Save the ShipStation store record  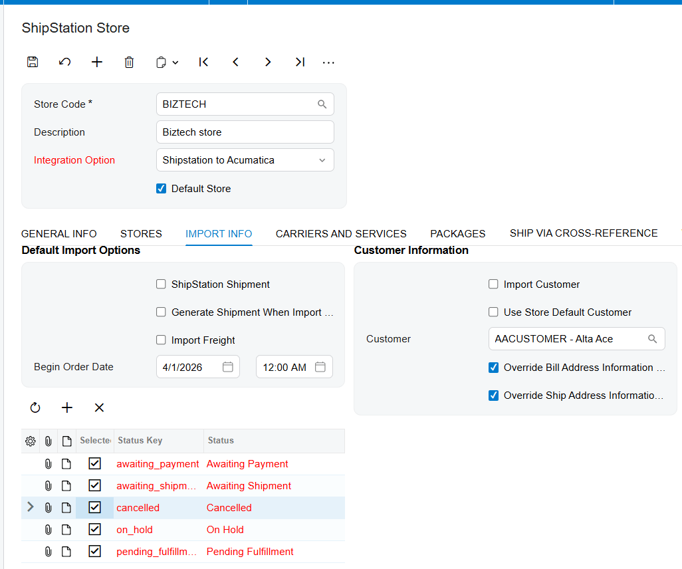pyautogui.click(x=33, y=62)
